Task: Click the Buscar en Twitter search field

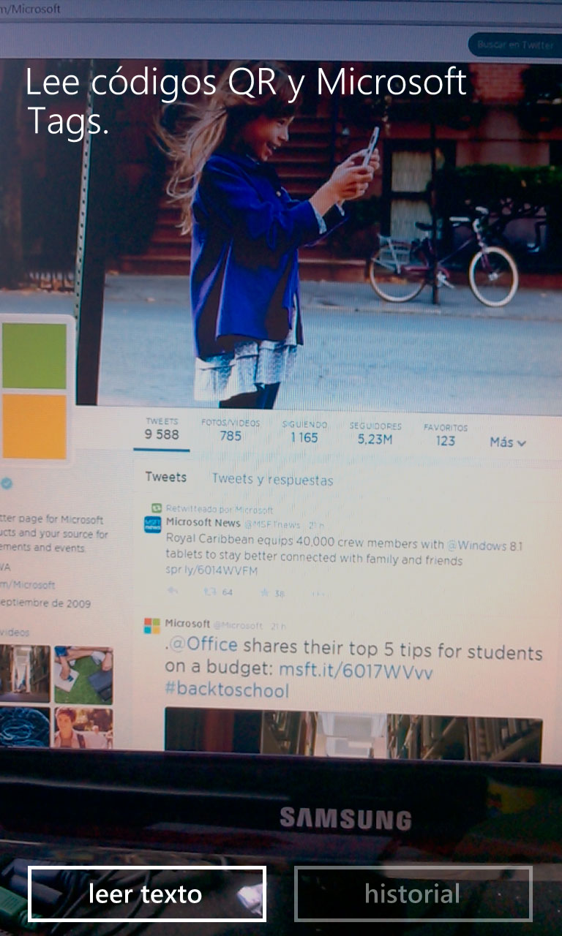Action: click(514, 45)
